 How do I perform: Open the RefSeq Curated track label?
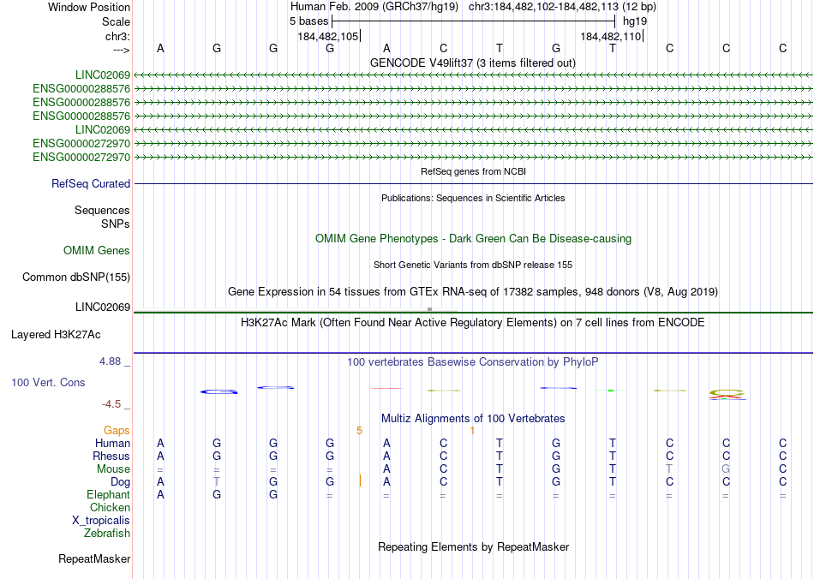(x=91, y=183)
